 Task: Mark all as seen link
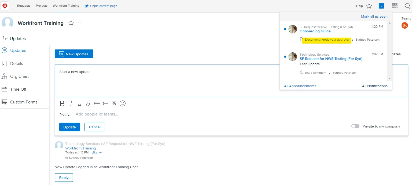coord(374,16)
